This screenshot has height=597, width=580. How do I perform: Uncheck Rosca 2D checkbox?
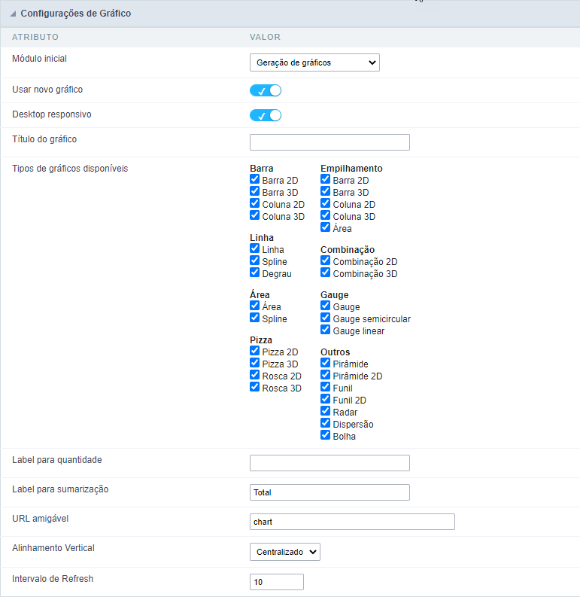click(x=254, y=375)
